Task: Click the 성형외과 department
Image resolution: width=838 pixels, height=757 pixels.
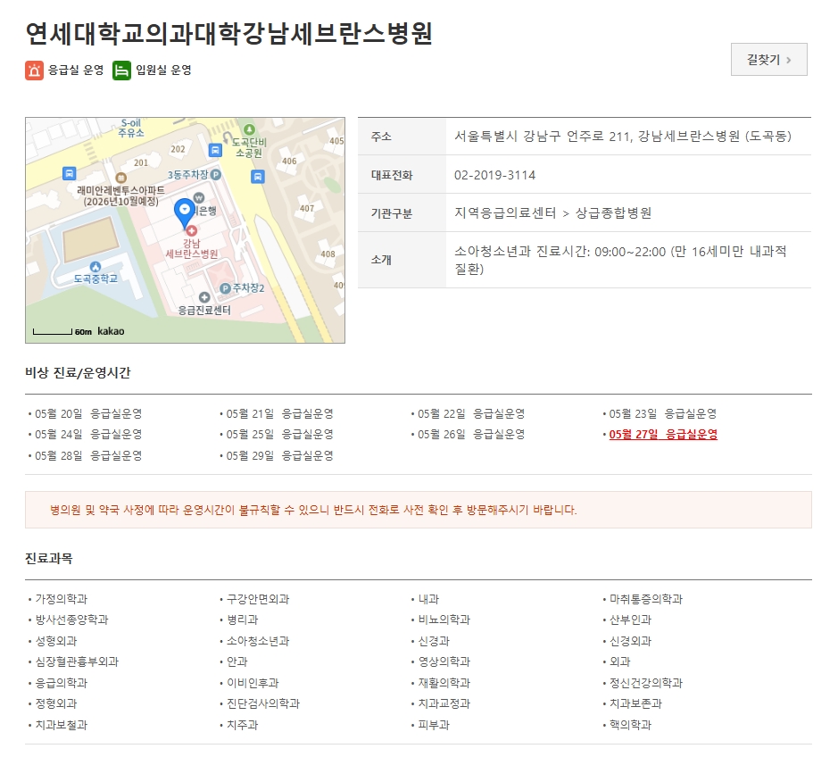Action: coord(56,642)
